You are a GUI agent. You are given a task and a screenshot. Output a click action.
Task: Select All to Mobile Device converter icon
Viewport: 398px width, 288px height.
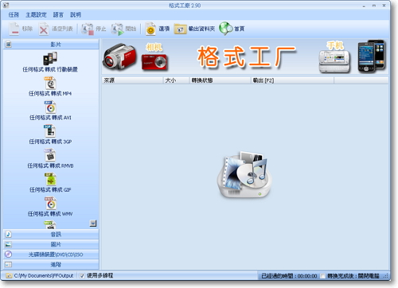[50, 59]
